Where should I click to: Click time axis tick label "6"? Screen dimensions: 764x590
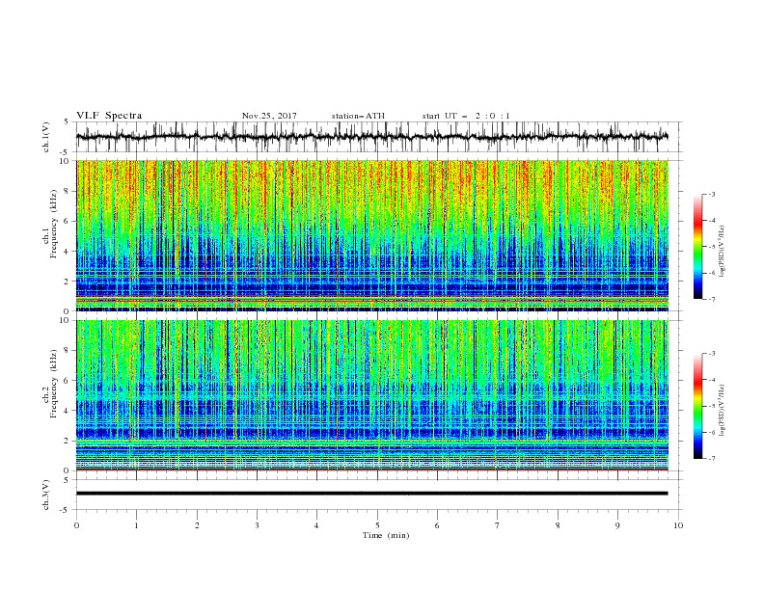[x=437, y=525]
